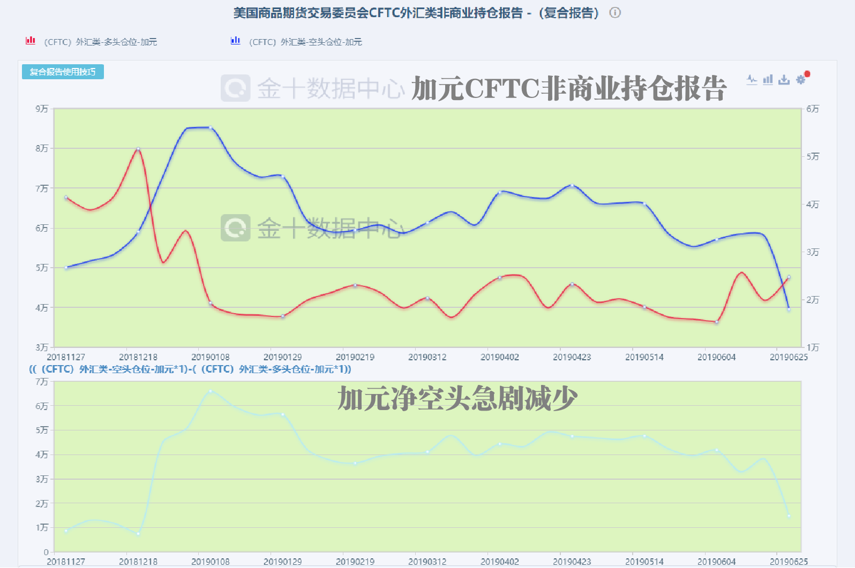The height and width of the screenshot is (568, 855).
Task: Click the net position formula text above lower chart
Action: point(190,369)
